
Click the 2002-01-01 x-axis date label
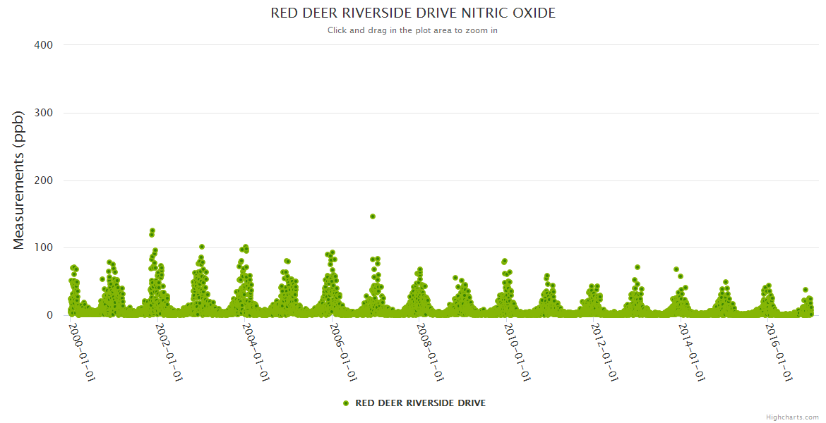coord(169,352)
